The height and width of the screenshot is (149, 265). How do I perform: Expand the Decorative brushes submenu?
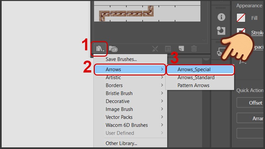point(118,101)
